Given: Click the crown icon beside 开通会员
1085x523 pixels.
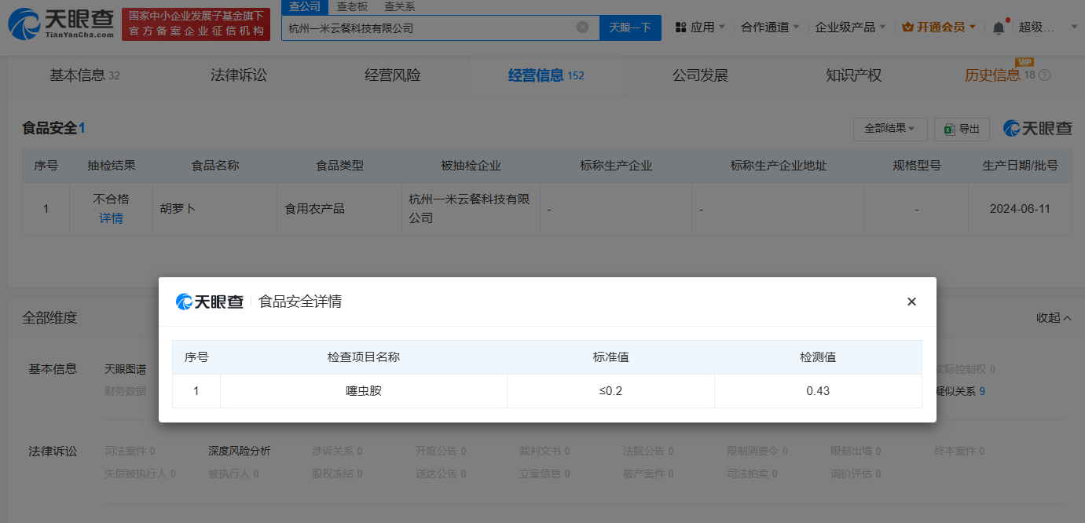Looking at the screenshot, I should (907, 27).
